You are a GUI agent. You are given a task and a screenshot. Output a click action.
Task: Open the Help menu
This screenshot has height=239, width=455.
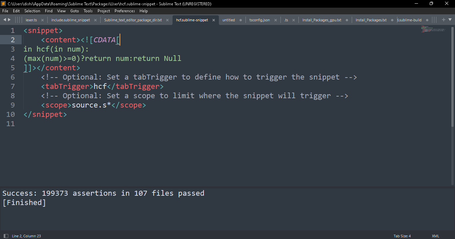click(x=144, y=11)
